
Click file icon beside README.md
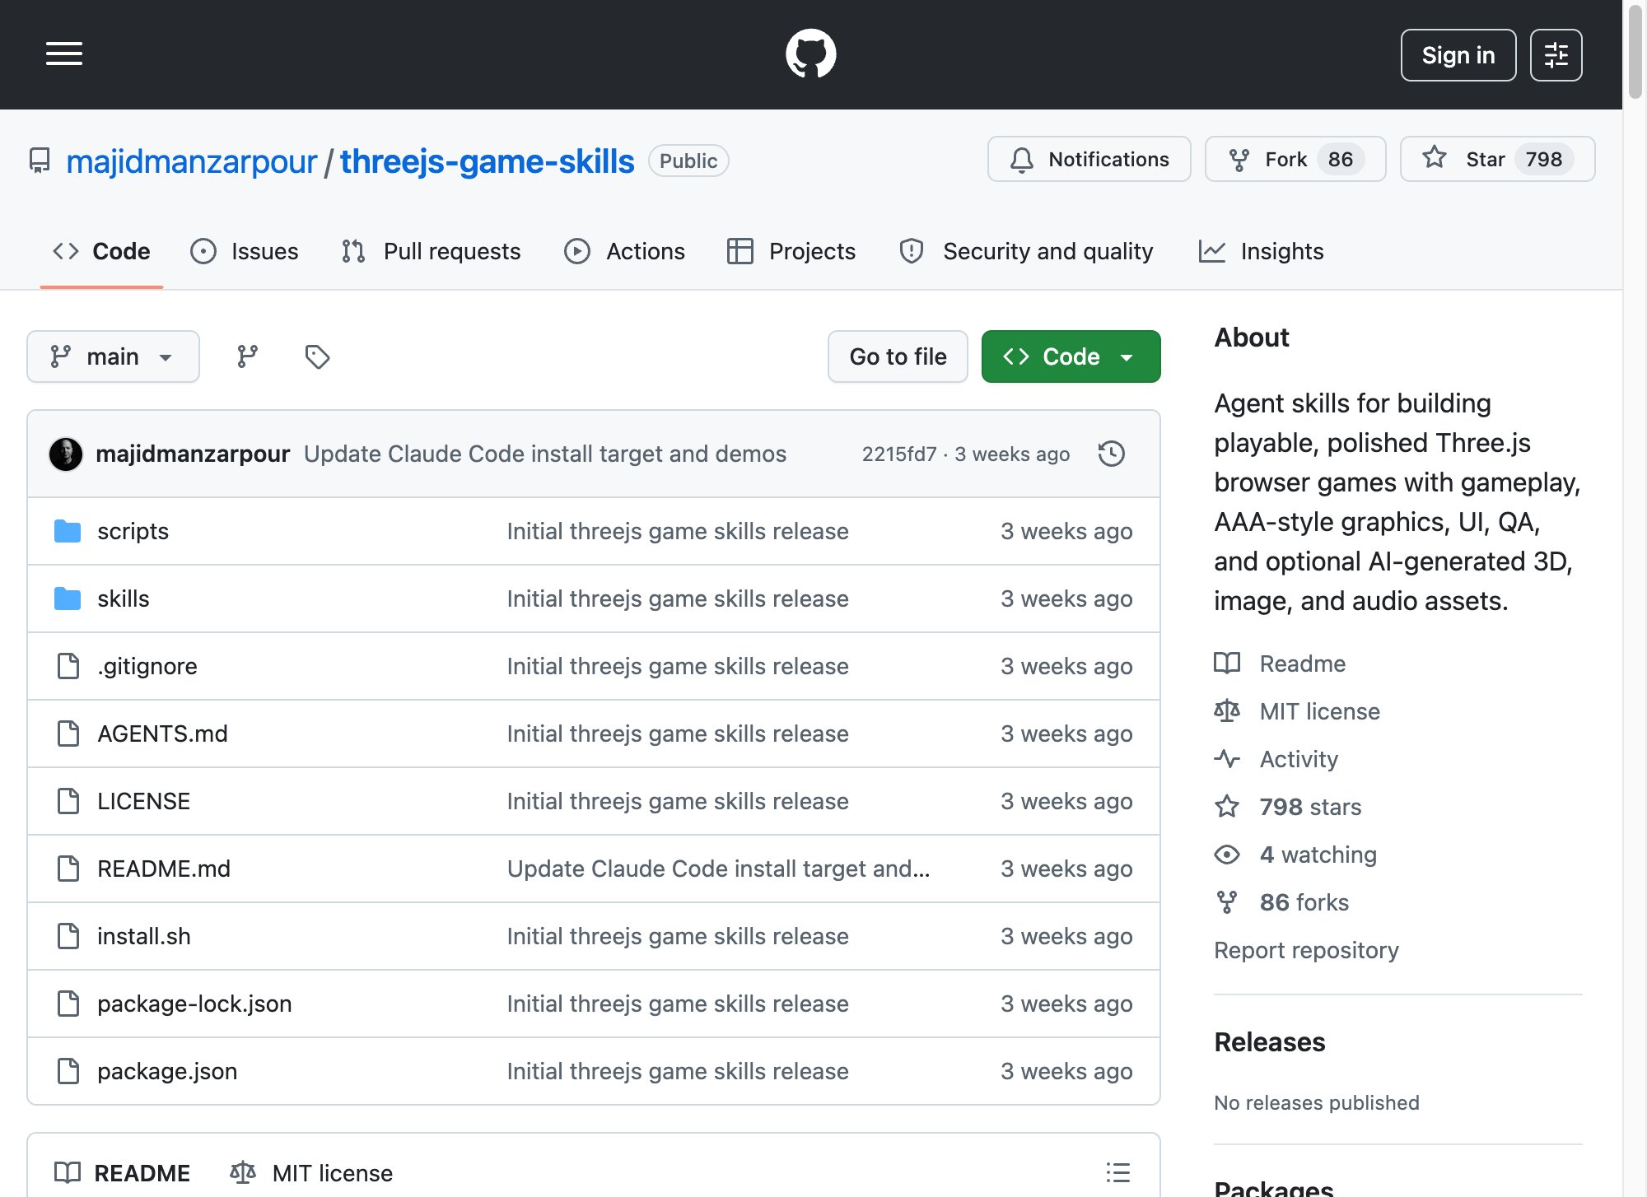pyautogui.click(x=68, y=869)
